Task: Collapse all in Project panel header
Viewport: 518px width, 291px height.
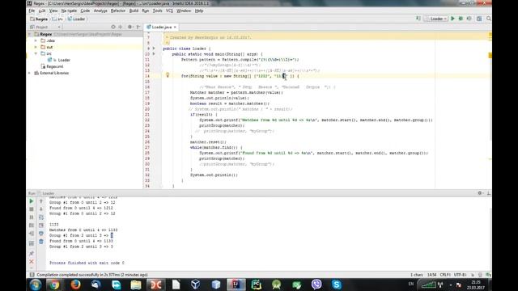Action: [121, 27]
